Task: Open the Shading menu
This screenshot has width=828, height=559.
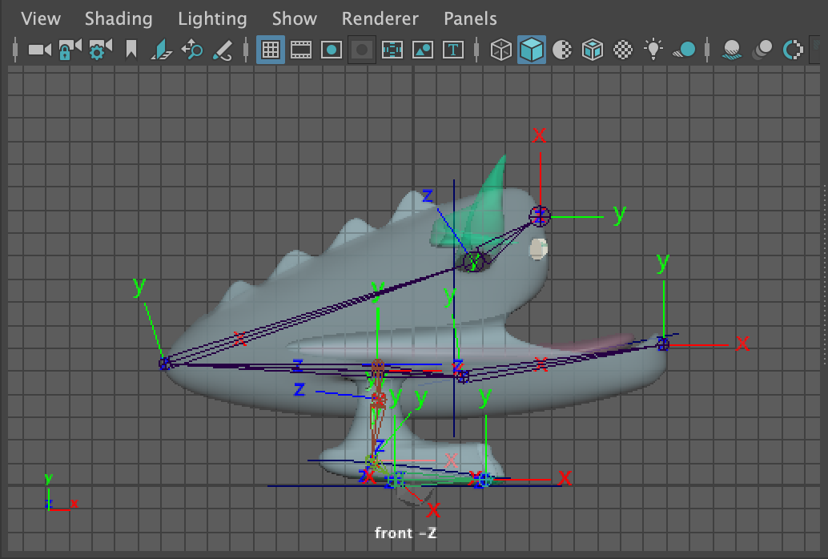Action: [x=119, y=19]
